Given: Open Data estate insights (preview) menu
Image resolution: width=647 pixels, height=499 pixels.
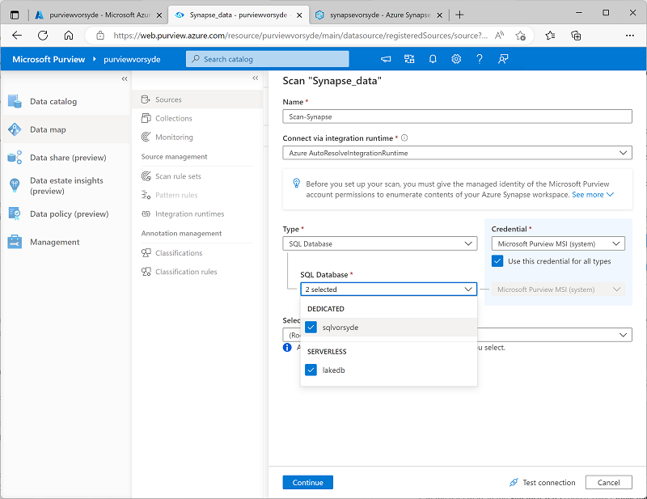Looking at the screenshot, I should [66, 185].
